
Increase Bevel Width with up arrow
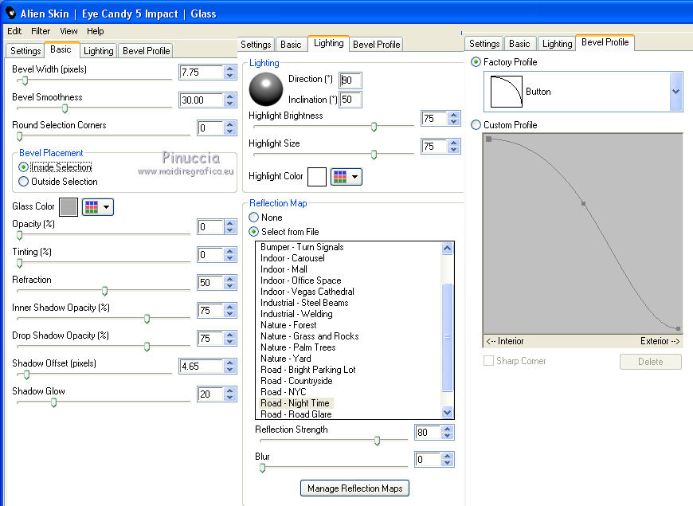pos(230,69)
